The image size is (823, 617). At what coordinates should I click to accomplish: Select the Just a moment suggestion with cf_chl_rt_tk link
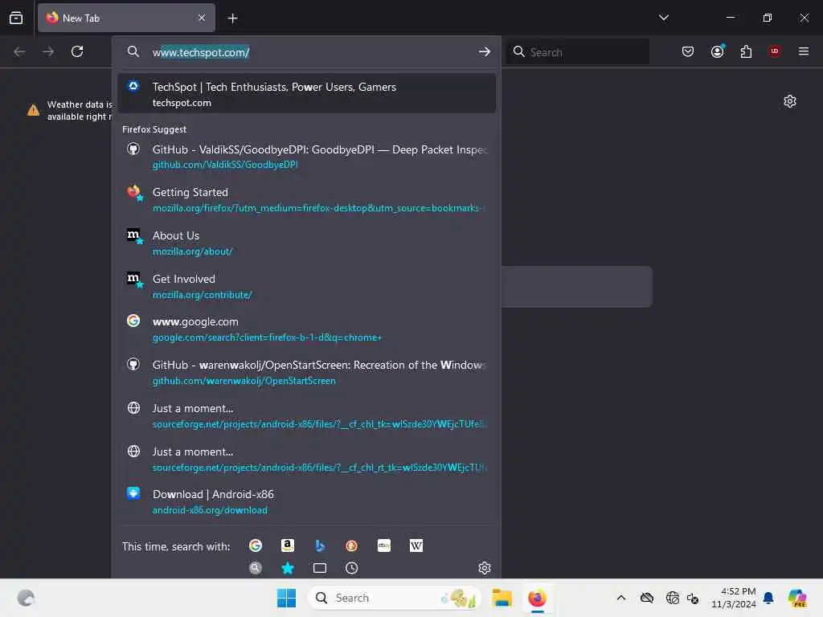(x=306, y=459)
